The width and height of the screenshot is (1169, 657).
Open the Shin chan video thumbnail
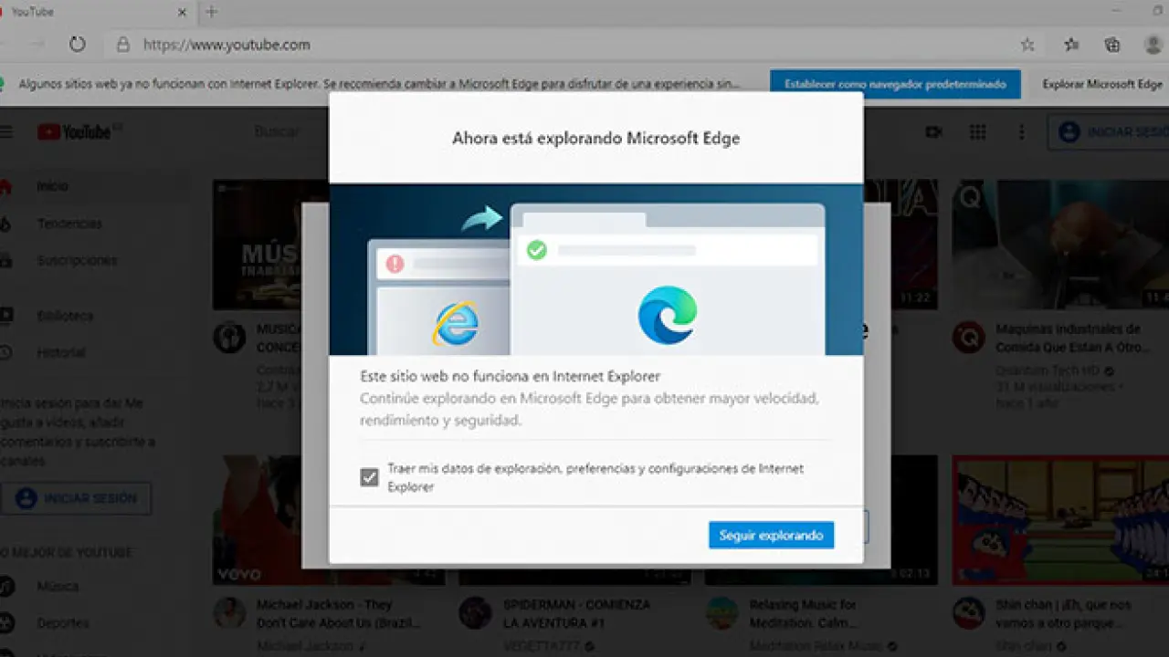[x=1059, y=520]
